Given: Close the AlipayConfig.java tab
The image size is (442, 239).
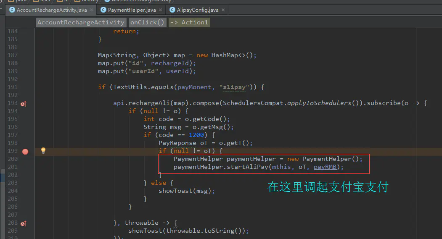Looking at the screenshot, I should click(223, 10).
